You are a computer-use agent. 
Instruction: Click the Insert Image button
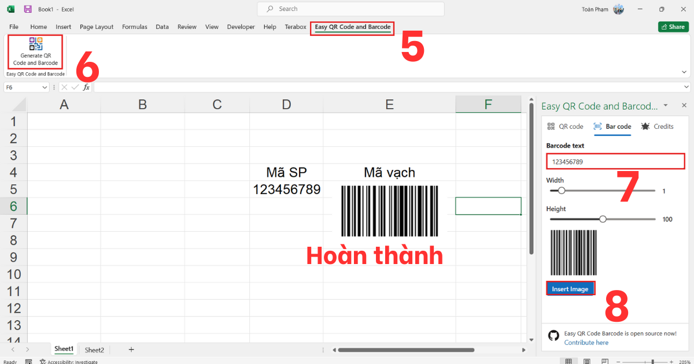(x=570, y=288)
